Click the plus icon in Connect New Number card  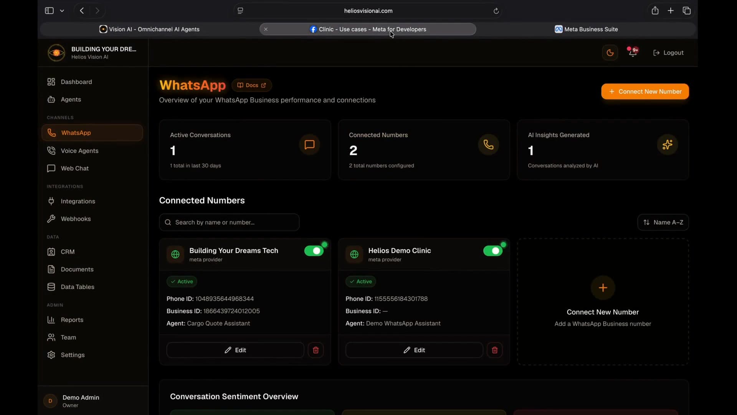click(x=603, y=288)
